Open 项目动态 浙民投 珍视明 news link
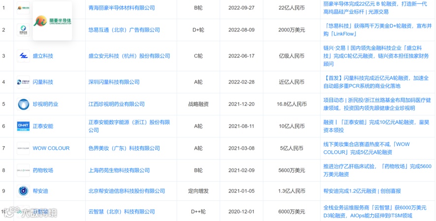The image size is (436, 221). (377, 105)
